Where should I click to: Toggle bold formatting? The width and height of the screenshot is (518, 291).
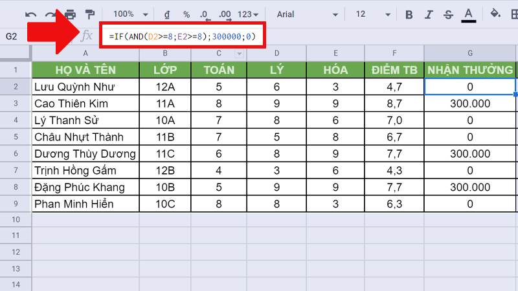point(409,14)
